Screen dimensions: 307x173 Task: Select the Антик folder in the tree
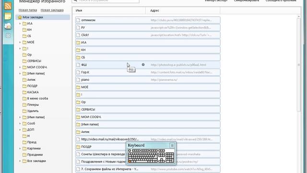pyautogui.click(x=31, y=80)
